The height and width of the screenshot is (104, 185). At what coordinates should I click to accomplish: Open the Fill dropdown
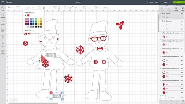[x=29, y=8]
